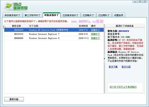
Task: Click 漏洞补丁详细信息 panel header
Action: 125,26
